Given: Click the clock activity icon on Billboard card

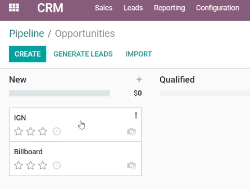Looking at the screenshot, I should coord(57,165).
